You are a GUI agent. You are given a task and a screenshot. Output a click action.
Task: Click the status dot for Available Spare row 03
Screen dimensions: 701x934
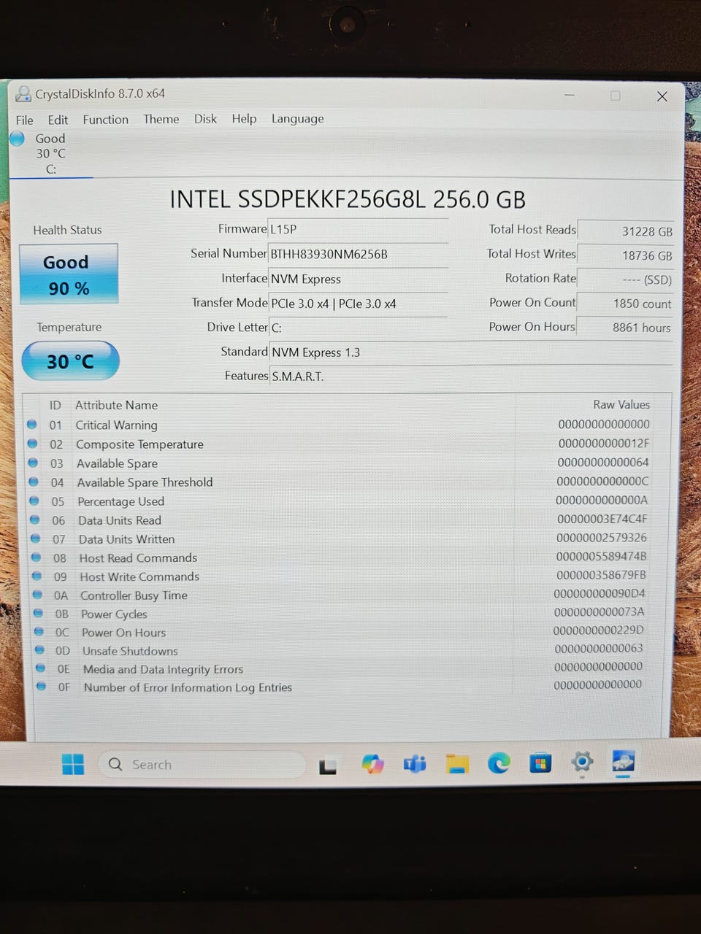click(x=33, y=462)
